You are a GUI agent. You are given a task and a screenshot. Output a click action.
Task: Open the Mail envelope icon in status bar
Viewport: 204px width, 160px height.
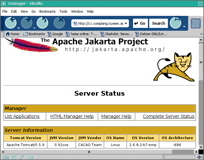pyautogui.click(x=14, y=157)
